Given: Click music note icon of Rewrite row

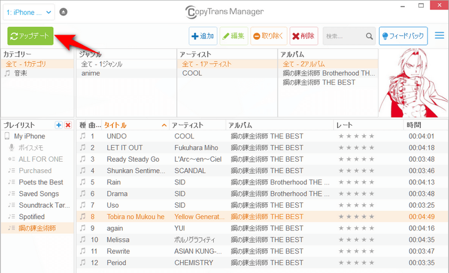Looking at the screenshot, I should (x=83, y=251).
